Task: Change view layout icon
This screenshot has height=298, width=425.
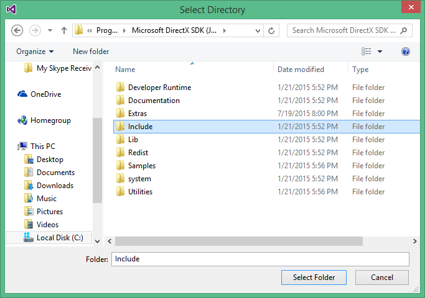Action: click(x=366, y=52)
